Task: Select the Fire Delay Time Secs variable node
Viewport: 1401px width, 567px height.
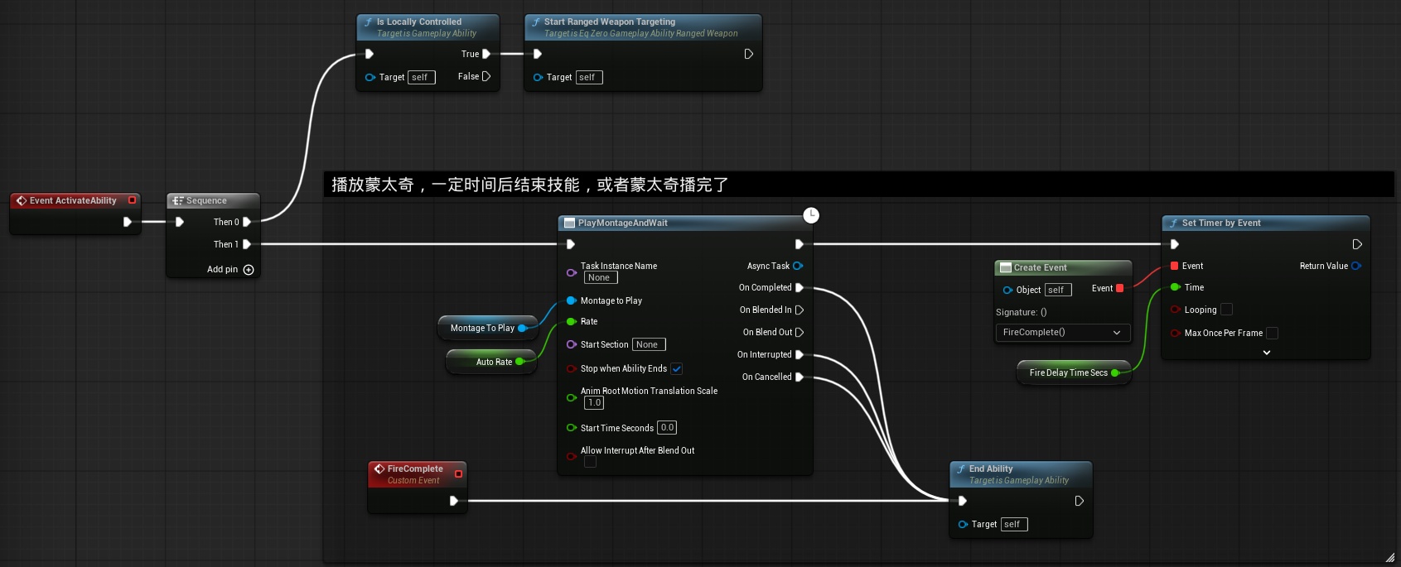Action: point(1068,373)
